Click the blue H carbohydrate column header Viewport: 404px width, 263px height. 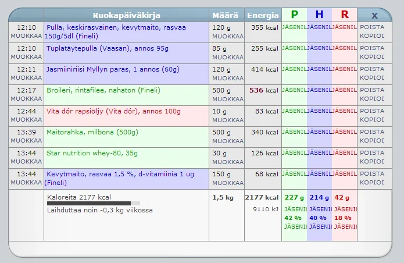319,15
